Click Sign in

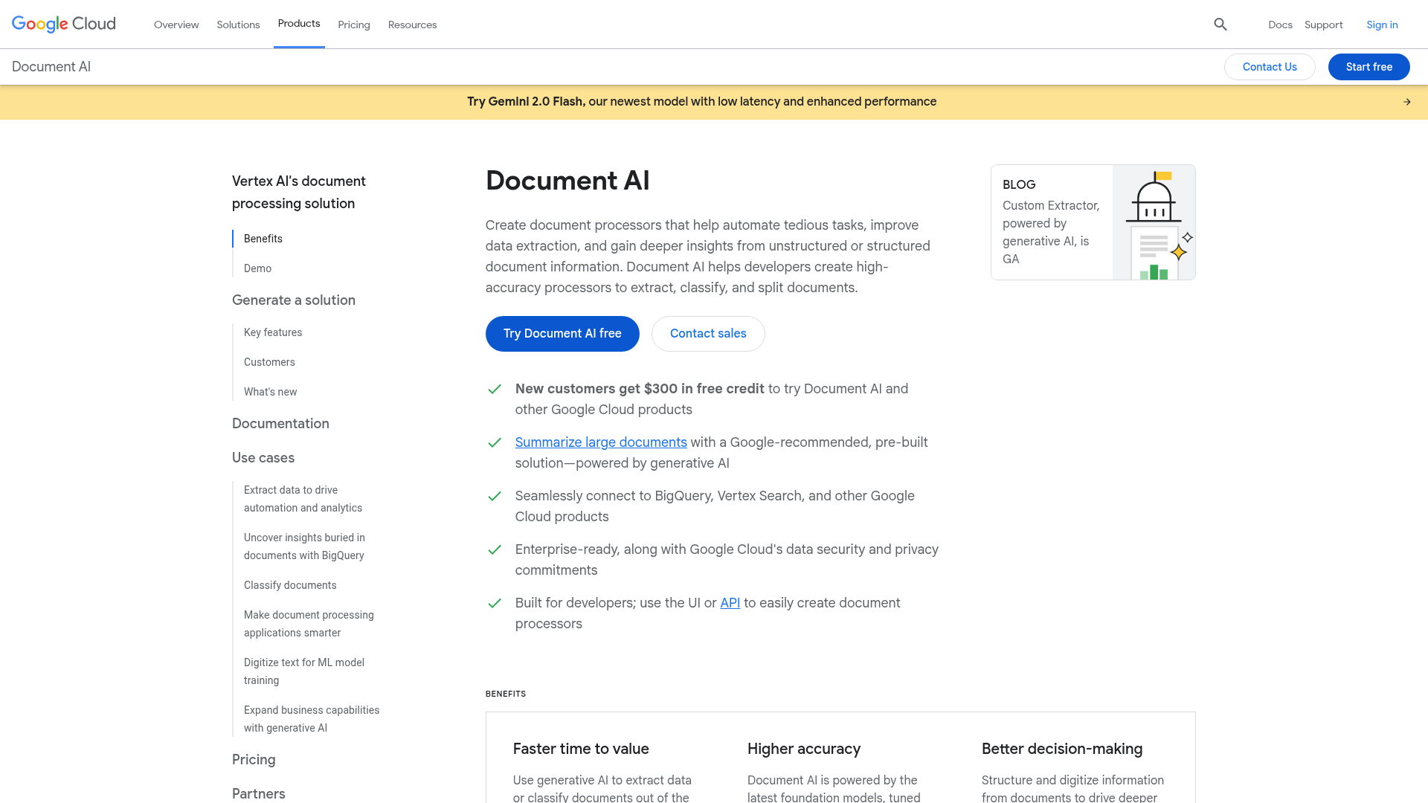pos(1382,25)
